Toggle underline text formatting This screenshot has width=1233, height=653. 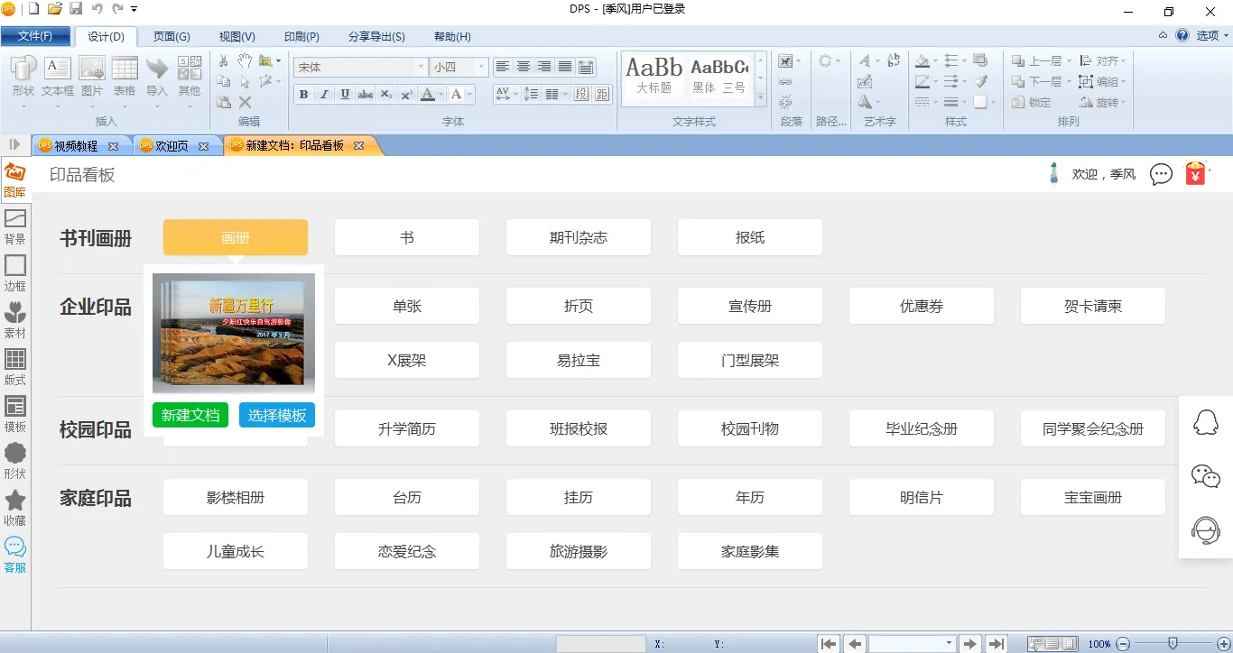[x=345, y=95]
